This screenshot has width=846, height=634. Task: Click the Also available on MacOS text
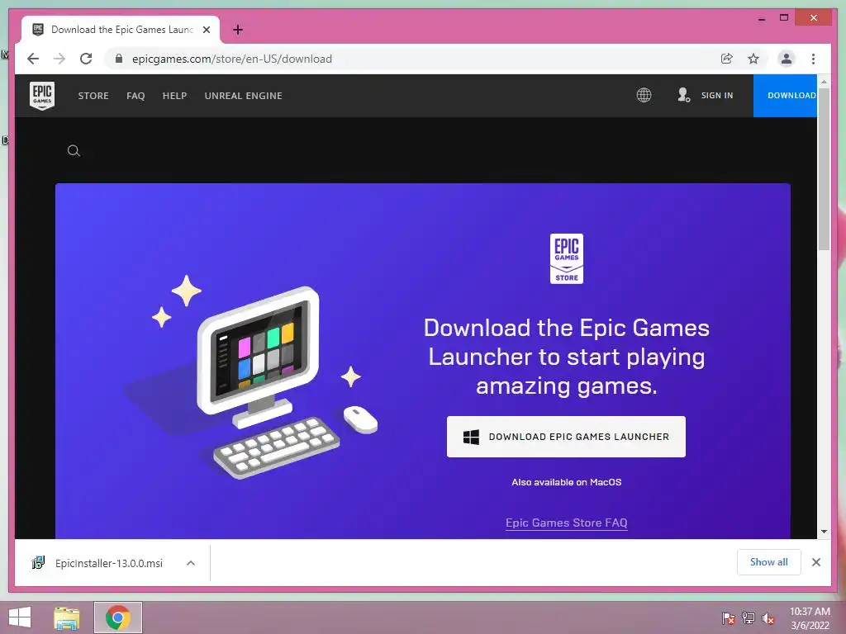[567, 482]
